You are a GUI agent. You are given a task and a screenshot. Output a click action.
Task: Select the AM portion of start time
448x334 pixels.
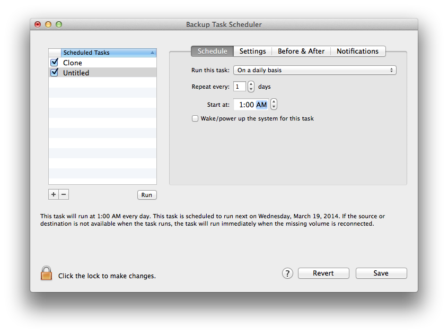[x=261, y=105]
